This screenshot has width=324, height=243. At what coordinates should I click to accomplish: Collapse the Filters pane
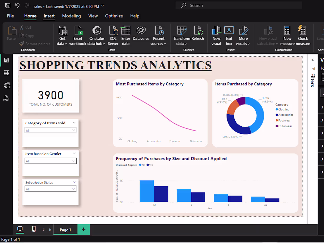313,59
